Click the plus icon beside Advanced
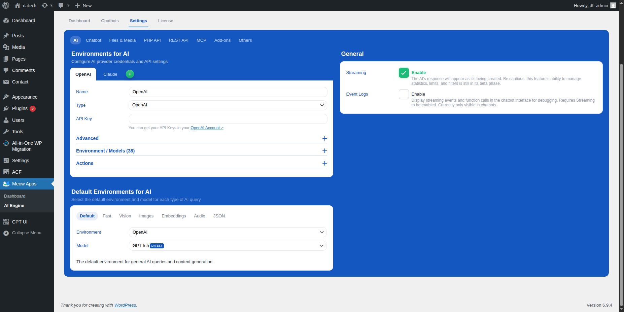624x312 pixels. (325, 138)
